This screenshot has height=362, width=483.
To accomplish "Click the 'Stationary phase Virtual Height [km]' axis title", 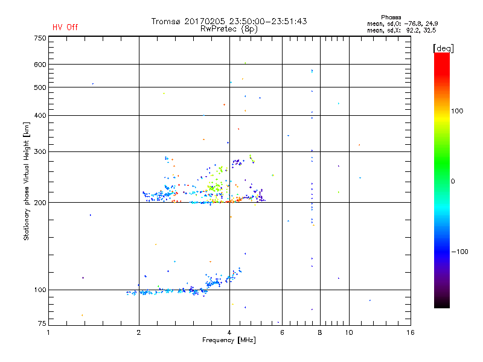I will point(27,181).
